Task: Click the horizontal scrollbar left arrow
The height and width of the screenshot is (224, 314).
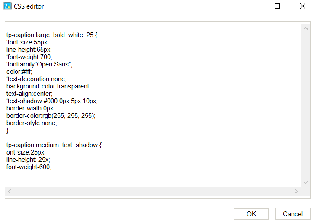Action: coord(10,191)
